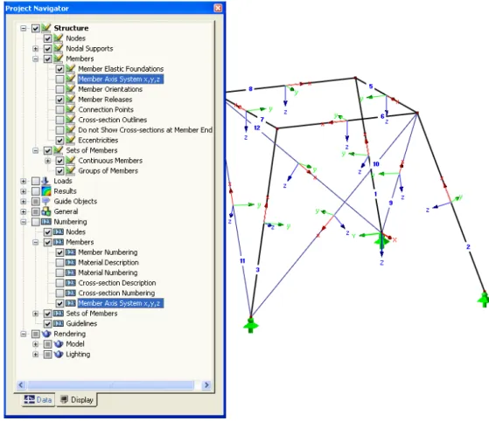Click the Structure tree node icon

(x=46, y=28)
